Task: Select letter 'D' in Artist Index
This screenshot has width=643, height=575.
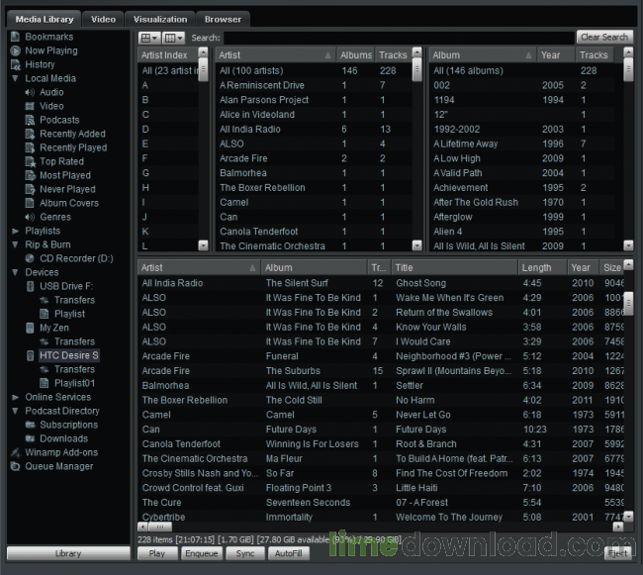Action: pyautogui.click(x=168, y=130)
